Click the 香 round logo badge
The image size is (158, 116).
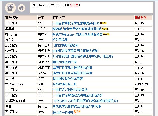[x=10, y=8]
